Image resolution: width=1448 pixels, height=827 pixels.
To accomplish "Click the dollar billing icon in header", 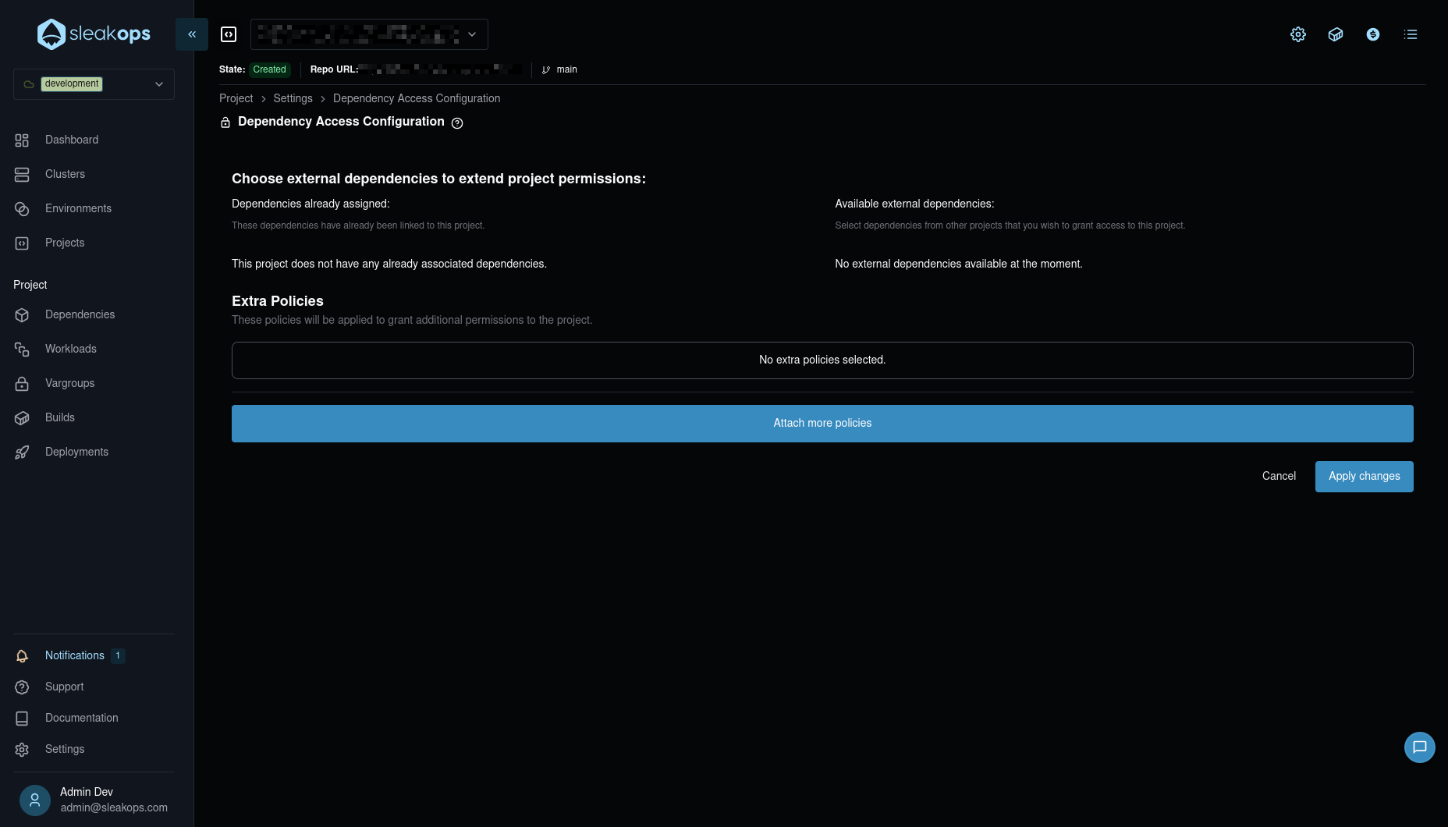I will pyautogui.click(x=1373, y=34).
